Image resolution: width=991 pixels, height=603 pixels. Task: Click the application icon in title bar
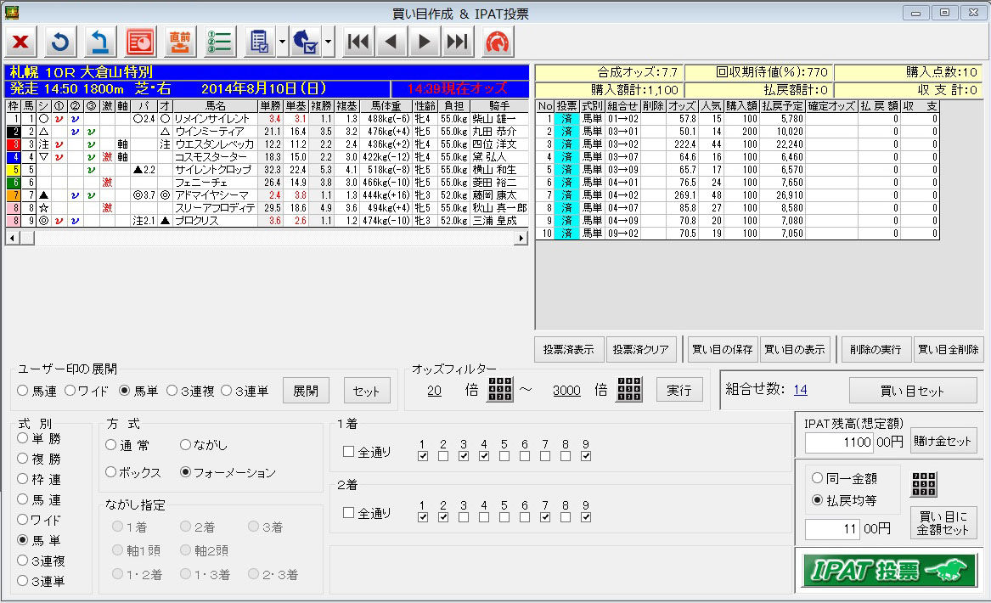point(11,13)
